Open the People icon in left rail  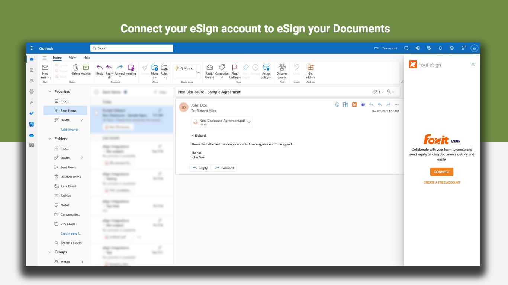[x=32, y=81]
